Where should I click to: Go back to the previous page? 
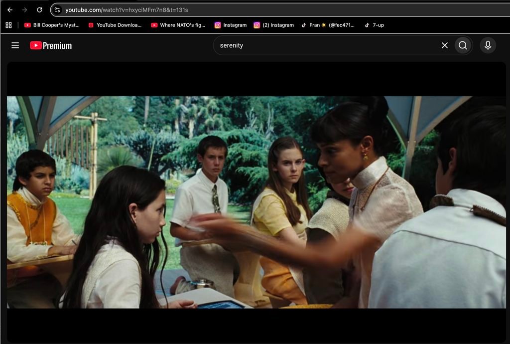pos(10,10)
